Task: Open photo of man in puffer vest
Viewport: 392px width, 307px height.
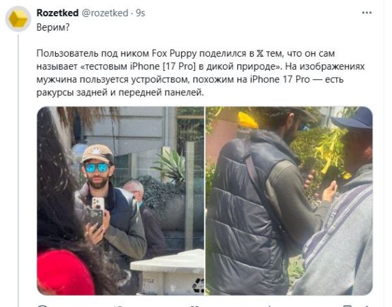Action: 289,201
